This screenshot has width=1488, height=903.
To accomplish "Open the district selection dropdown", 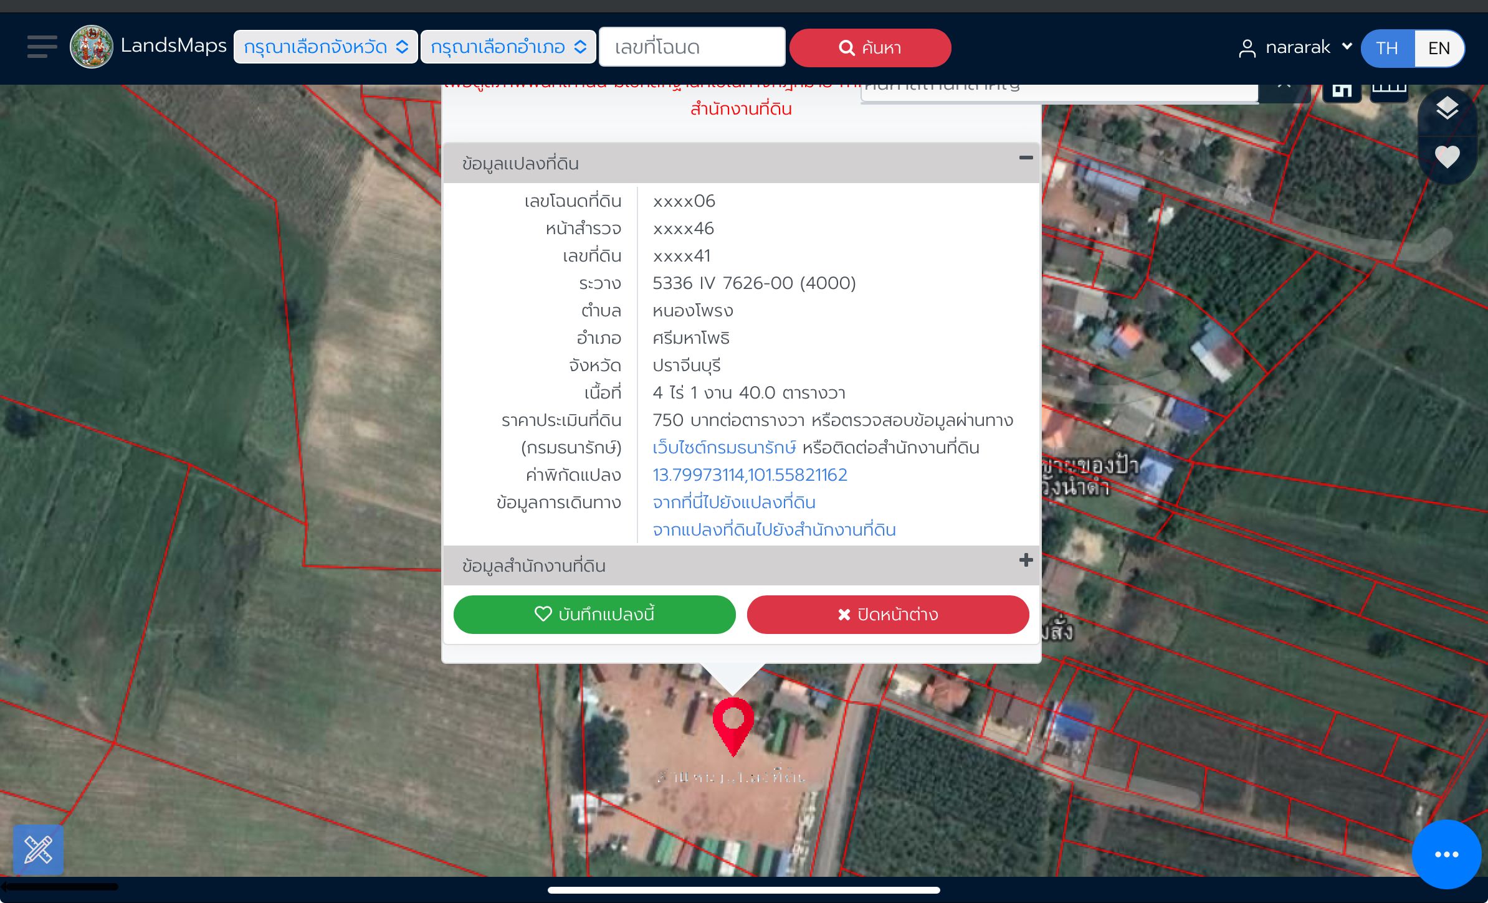I will coord(508,47).
